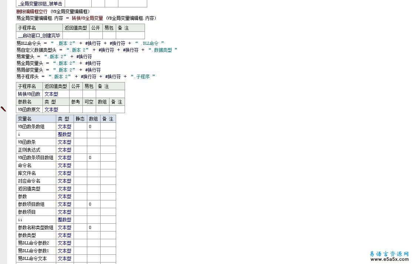412x264 pixels.
Task: Select variable 参数名称类型数组 cell
Action: coord(36,227)
